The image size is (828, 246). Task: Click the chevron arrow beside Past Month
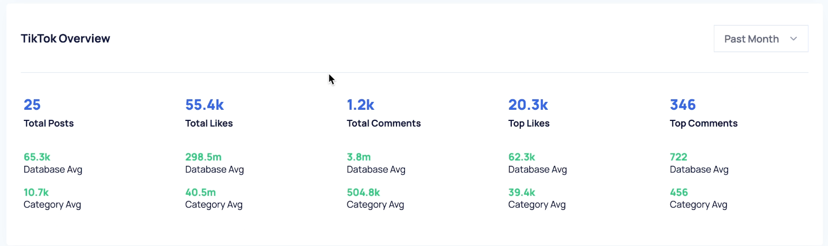click(x=793, y=39)
